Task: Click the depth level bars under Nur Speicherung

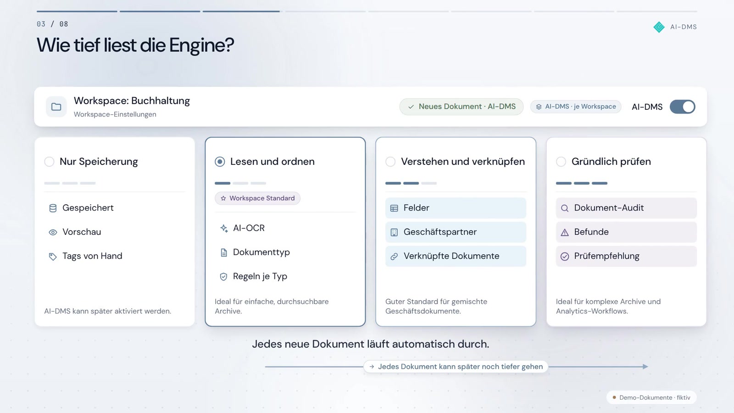Action: (x=70, y=183)
